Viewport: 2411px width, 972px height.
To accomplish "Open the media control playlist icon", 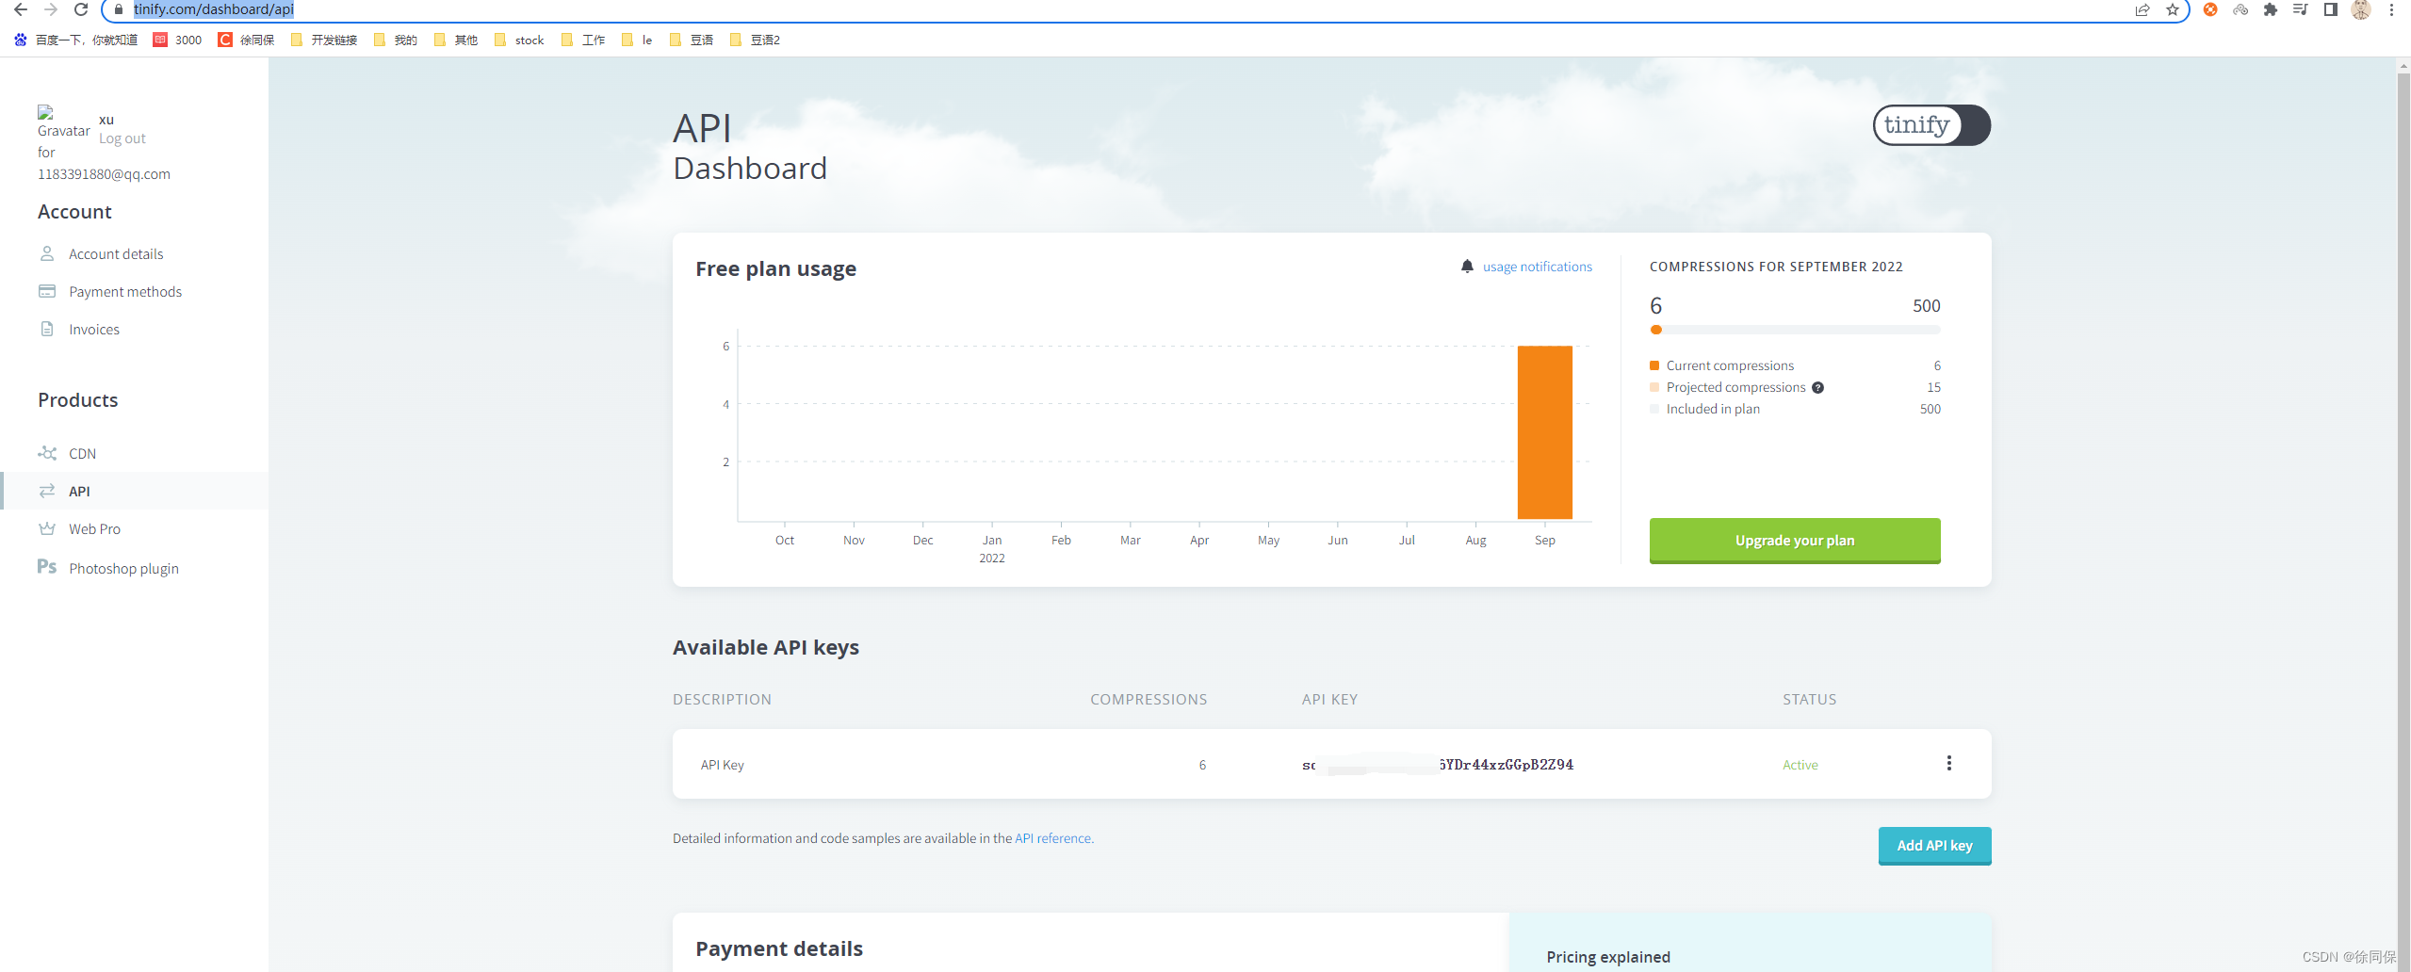I will click(2301, 9).
